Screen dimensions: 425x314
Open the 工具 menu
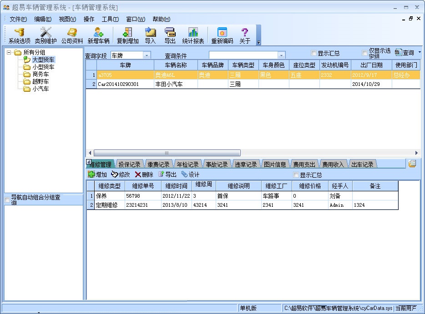tap(110, 19)
